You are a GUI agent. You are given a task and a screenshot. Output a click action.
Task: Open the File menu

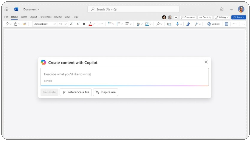tap(6, 17)
